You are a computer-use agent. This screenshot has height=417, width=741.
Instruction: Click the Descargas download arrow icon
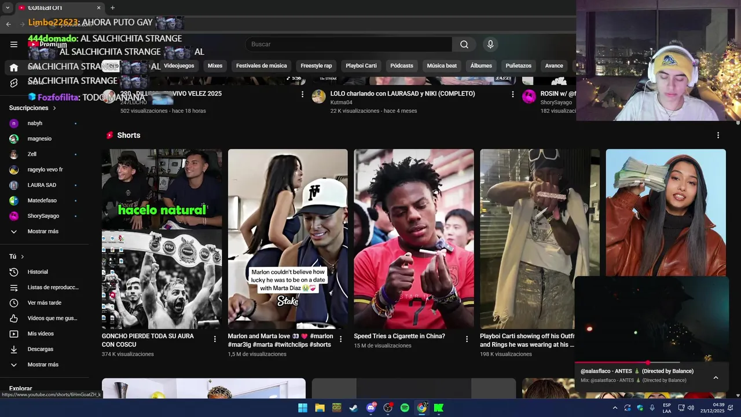pos(14,349)
